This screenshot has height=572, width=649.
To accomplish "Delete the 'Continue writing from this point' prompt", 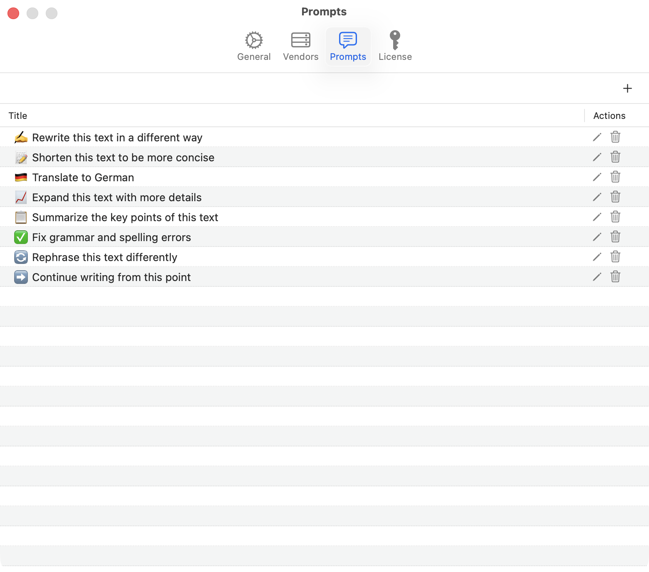I will click(x=615, y=277).
